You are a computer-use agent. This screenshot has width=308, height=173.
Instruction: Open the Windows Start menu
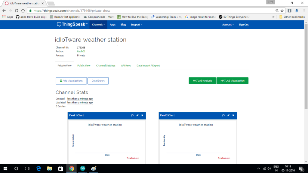[x=5, y=168]
